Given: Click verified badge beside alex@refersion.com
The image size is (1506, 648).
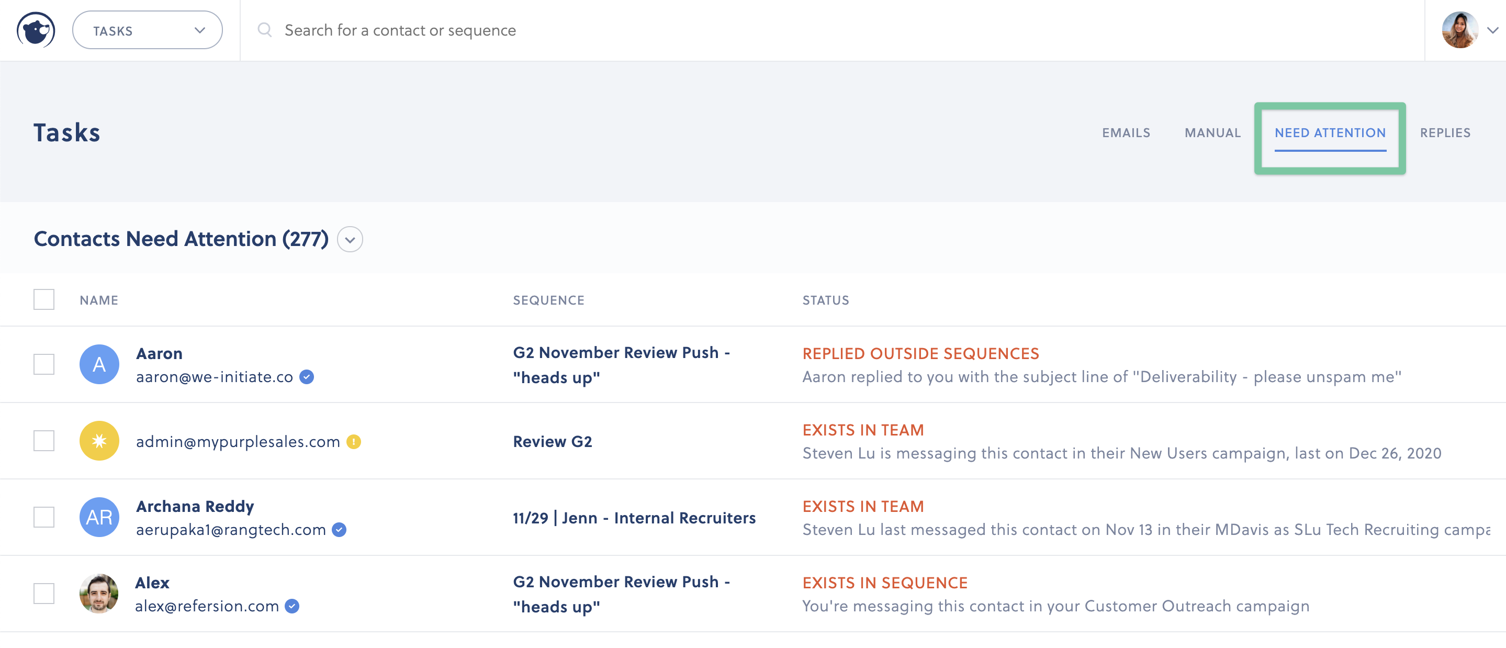Looking at the screenshot, I should pyautogui.click(x=293, y=607).
